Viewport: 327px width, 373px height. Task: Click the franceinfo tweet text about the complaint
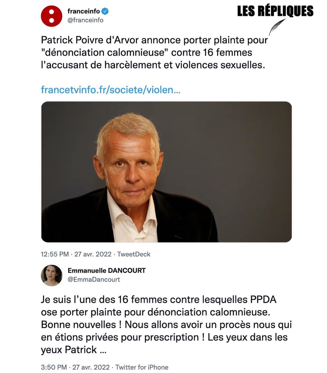154,52
